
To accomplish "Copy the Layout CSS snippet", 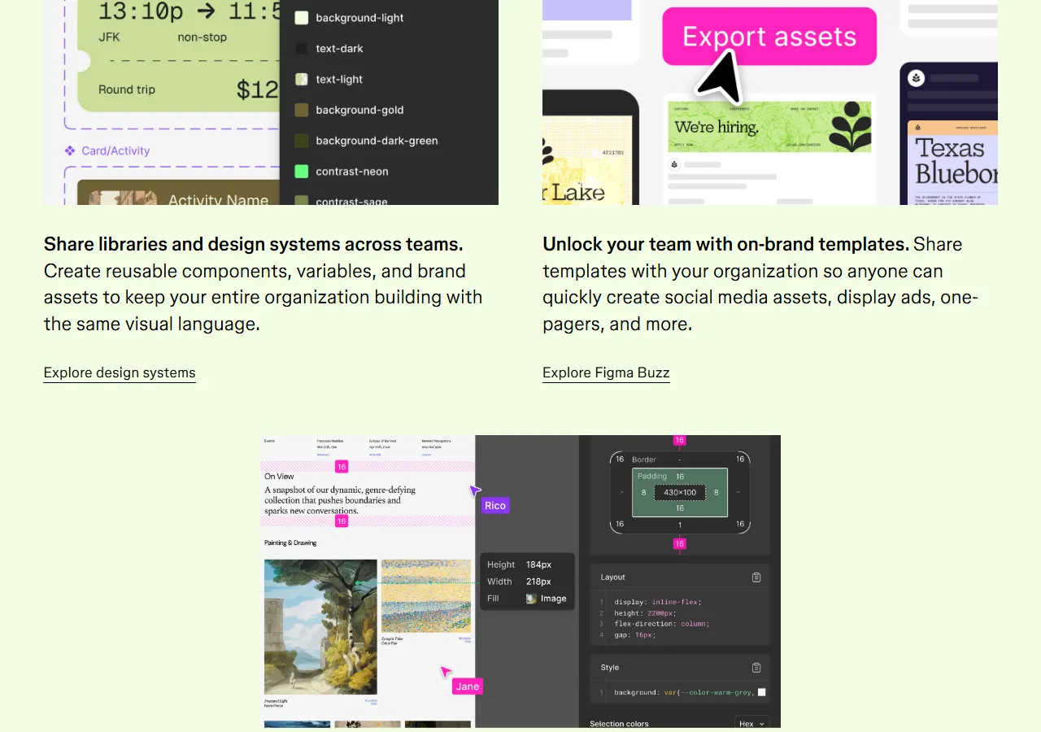I will (756, 577).
